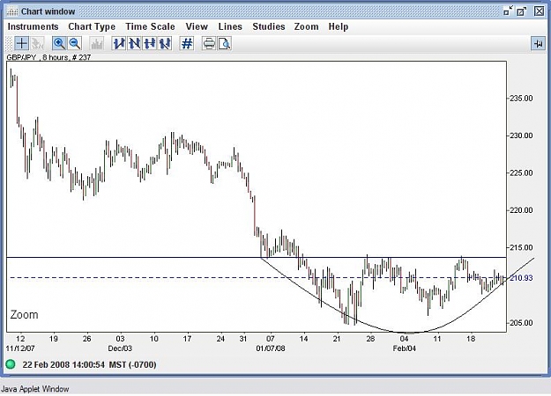Select the fourth line drawing tool
Image resolution: width=551 pixels, height=396 pixels.
[165, 43]
